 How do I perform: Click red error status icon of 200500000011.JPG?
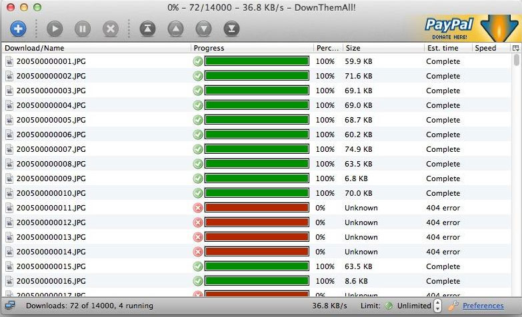[198, 208]
